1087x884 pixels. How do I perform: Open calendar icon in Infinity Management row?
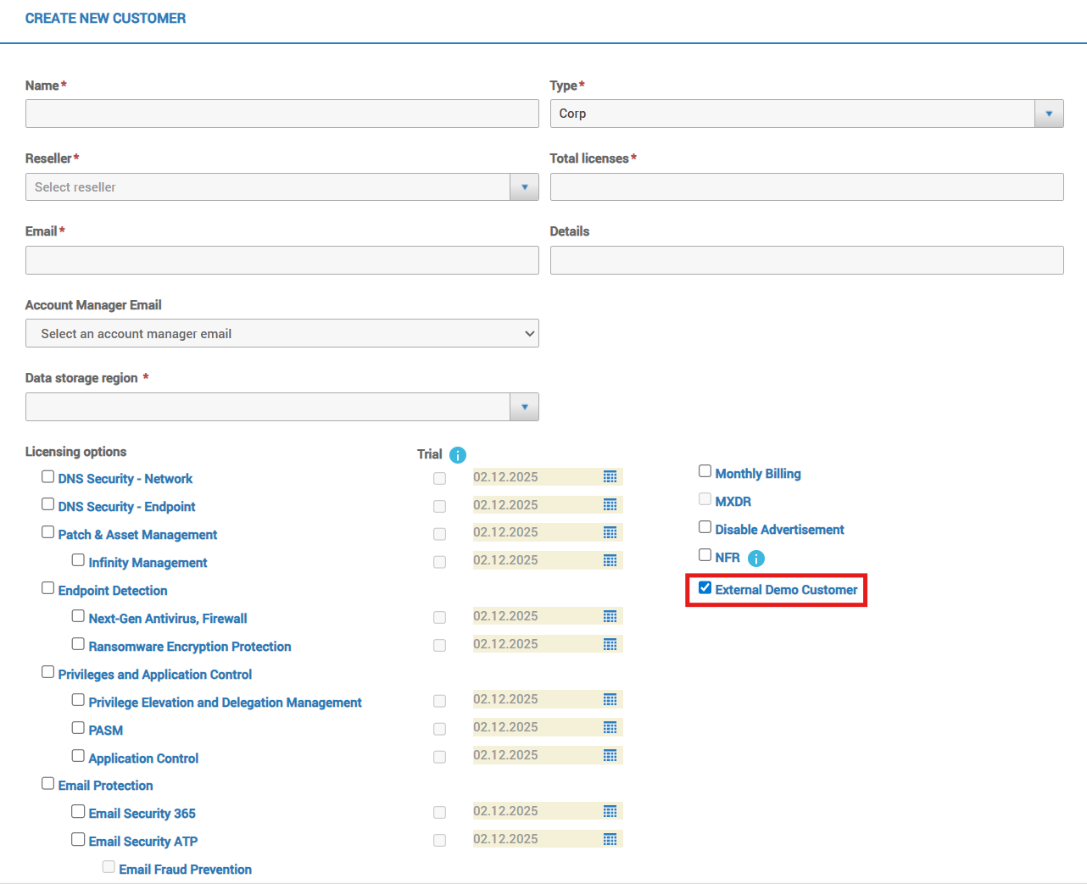coord(610,560)
